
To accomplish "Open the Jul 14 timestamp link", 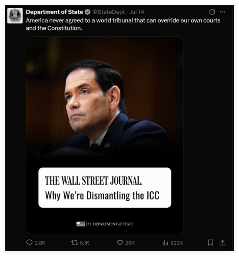I will click(137, 12).
